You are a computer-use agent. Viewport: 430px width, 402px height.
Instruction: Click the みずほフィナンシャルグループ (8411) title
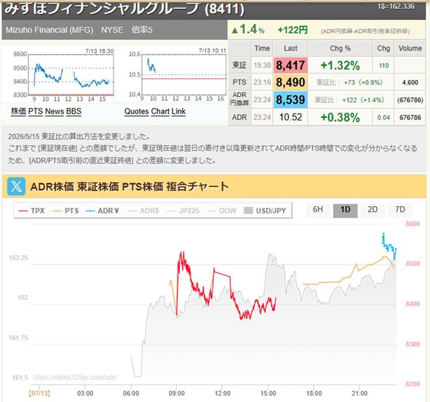tap(124, 9)
